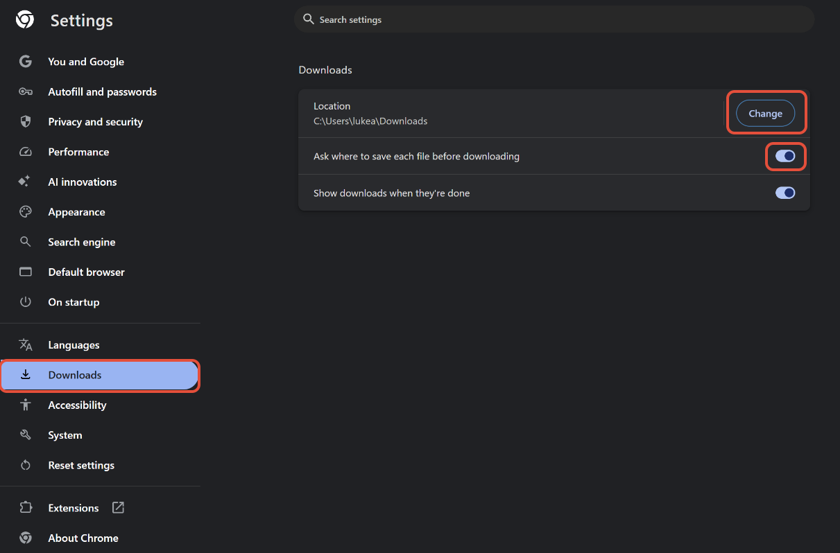The width and height of the screenshot is (840, 553).
Task: Click the download path C:\Users\lukea\Downloads
Action: coord(370,121)
